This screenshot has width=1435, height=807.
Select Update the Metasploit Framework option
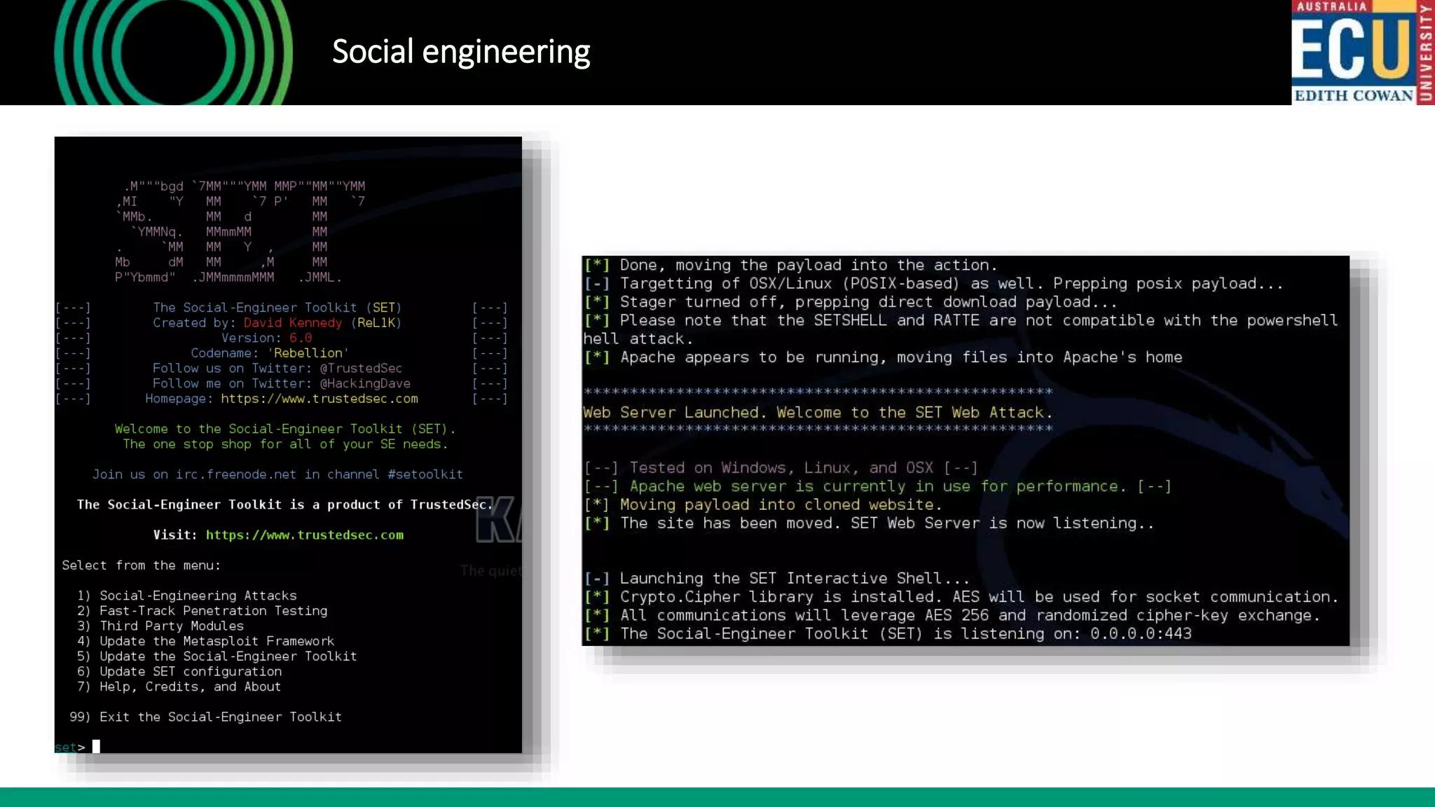pos(217,641)
